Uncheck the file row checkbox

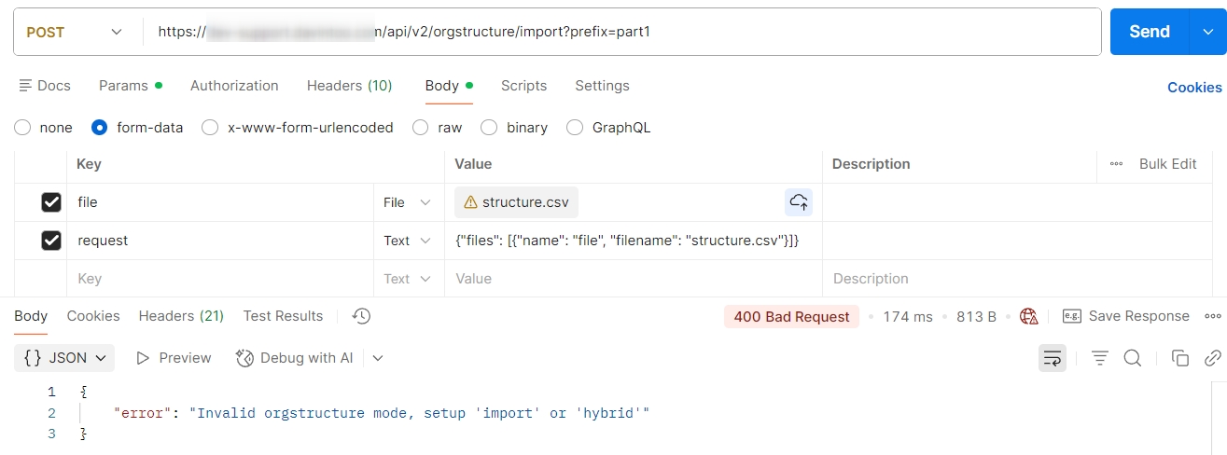pyautogui.click(x=51, y=202)
